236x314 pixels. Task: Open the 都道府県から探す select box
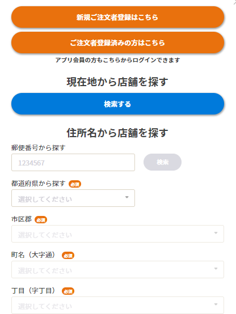(x=73, y=198)
